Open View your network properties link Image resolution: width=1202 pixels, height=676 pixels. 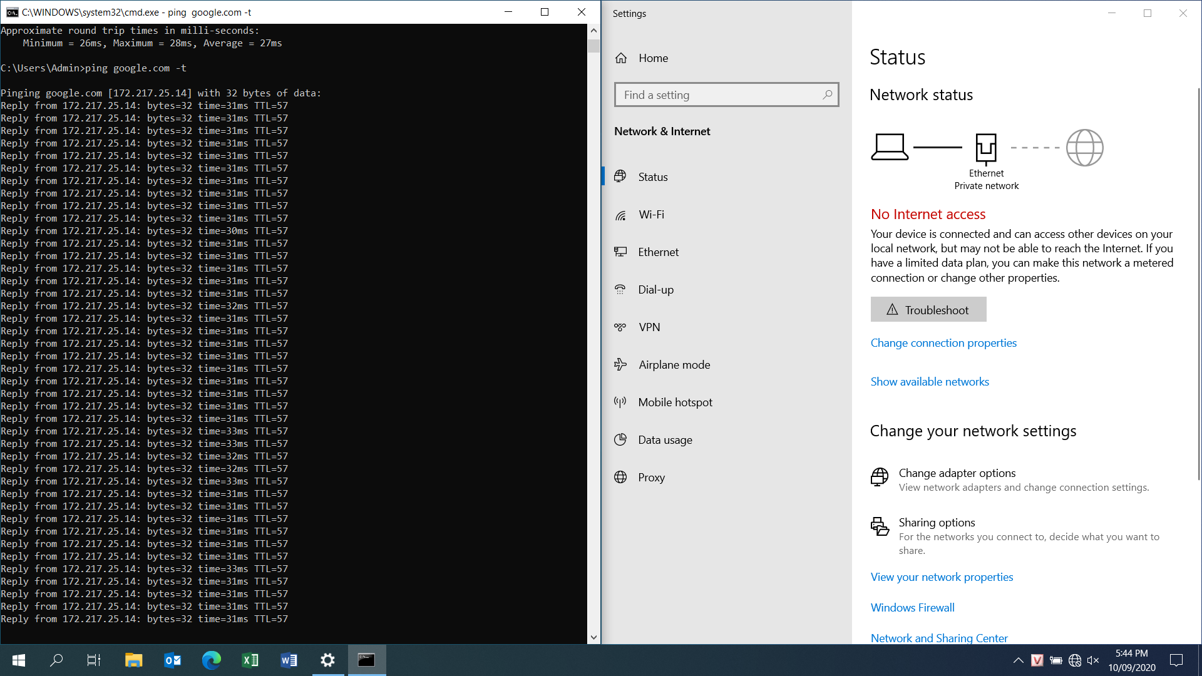coord(942,577)
